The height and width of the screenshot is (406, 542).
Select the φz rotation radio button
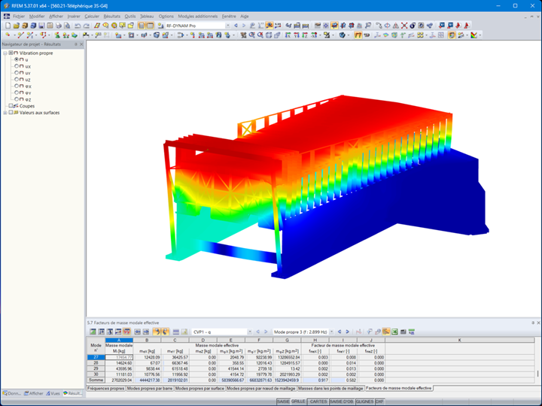pos(17,99)
